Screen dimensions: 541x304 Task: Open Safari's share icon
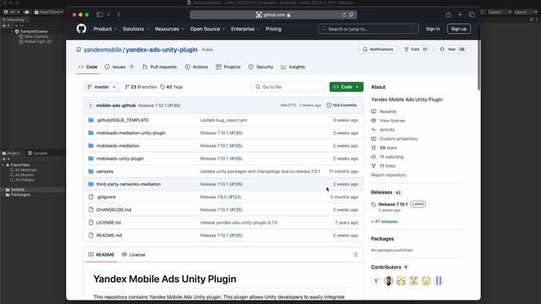tap(448, 15)
